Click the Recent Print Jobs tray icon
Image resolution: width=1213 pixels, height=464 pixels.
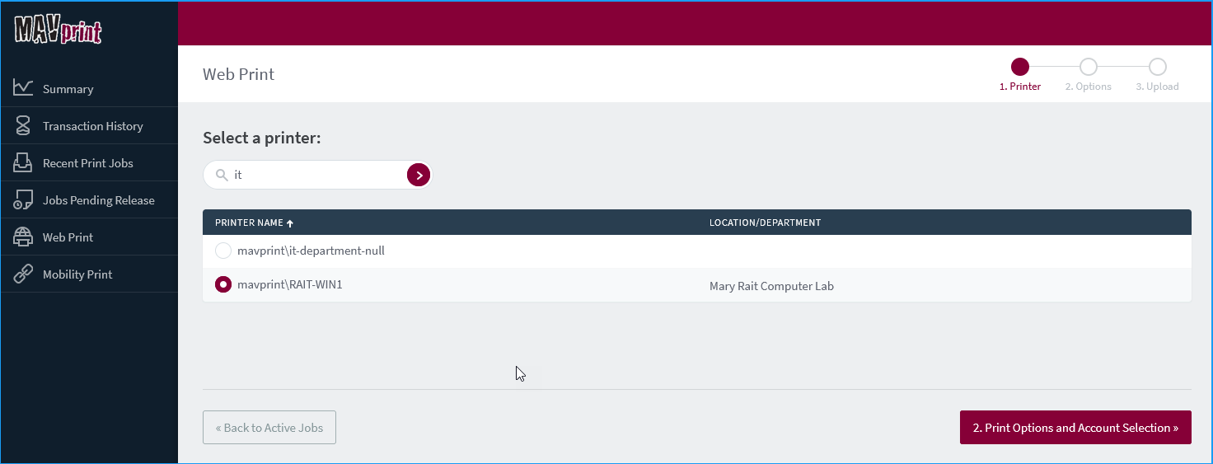tap(23, 162)
